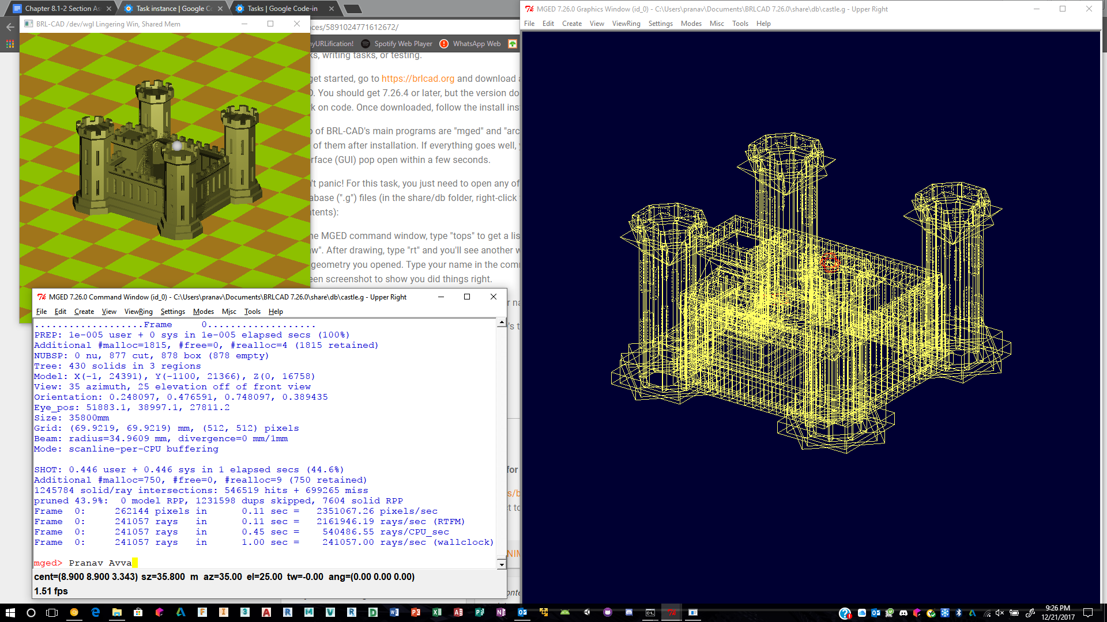
Task: Open File Explorer from the taskbar
Action: [116, 612]
